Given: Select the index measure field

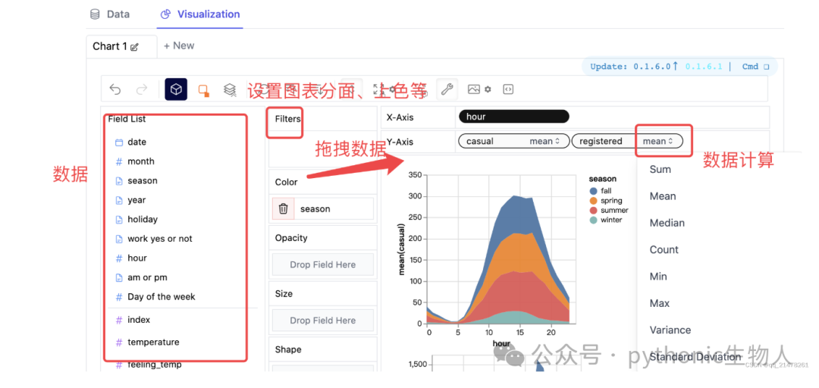Looking at the screenshot, I should tap(139, 320).
